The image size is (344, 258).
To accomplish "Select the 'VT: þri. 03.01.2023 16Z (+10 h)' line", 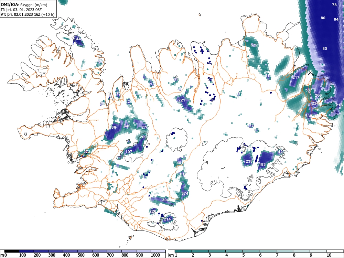I will click(28, 14).
